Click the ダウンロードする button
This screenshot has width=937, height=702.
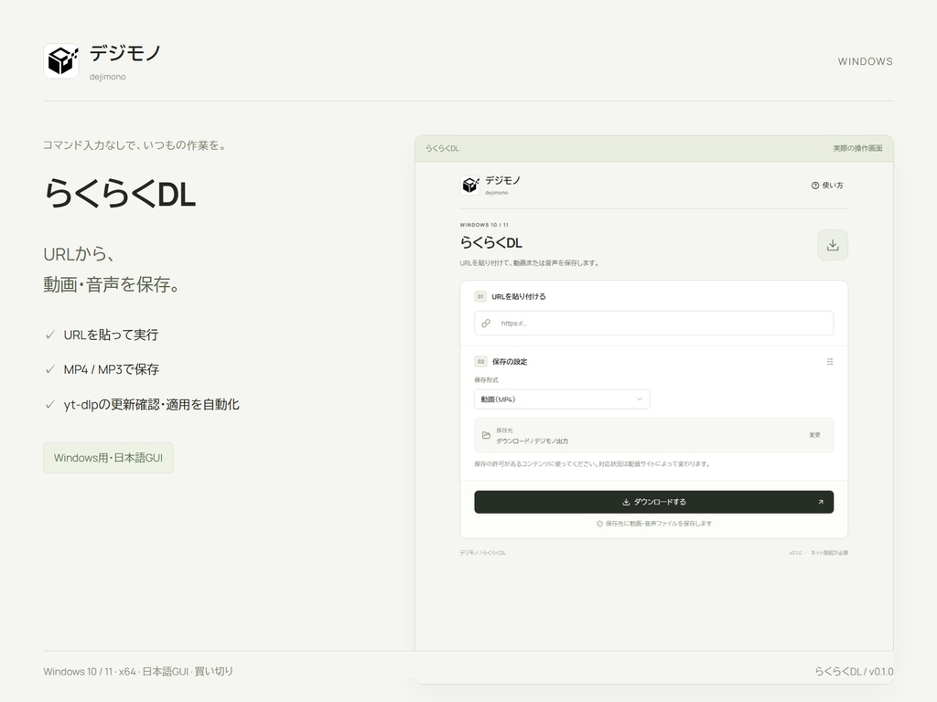point(653,502)
